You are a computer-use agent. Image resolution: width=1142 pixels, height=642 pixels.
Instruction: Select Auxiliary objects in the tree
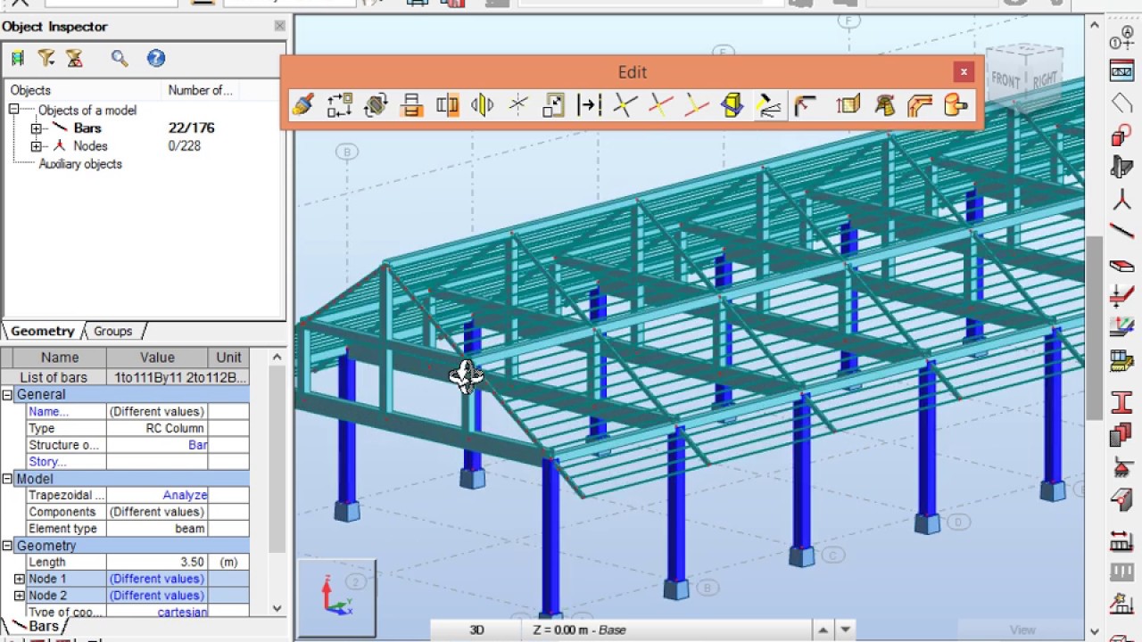tap(80, 164)
